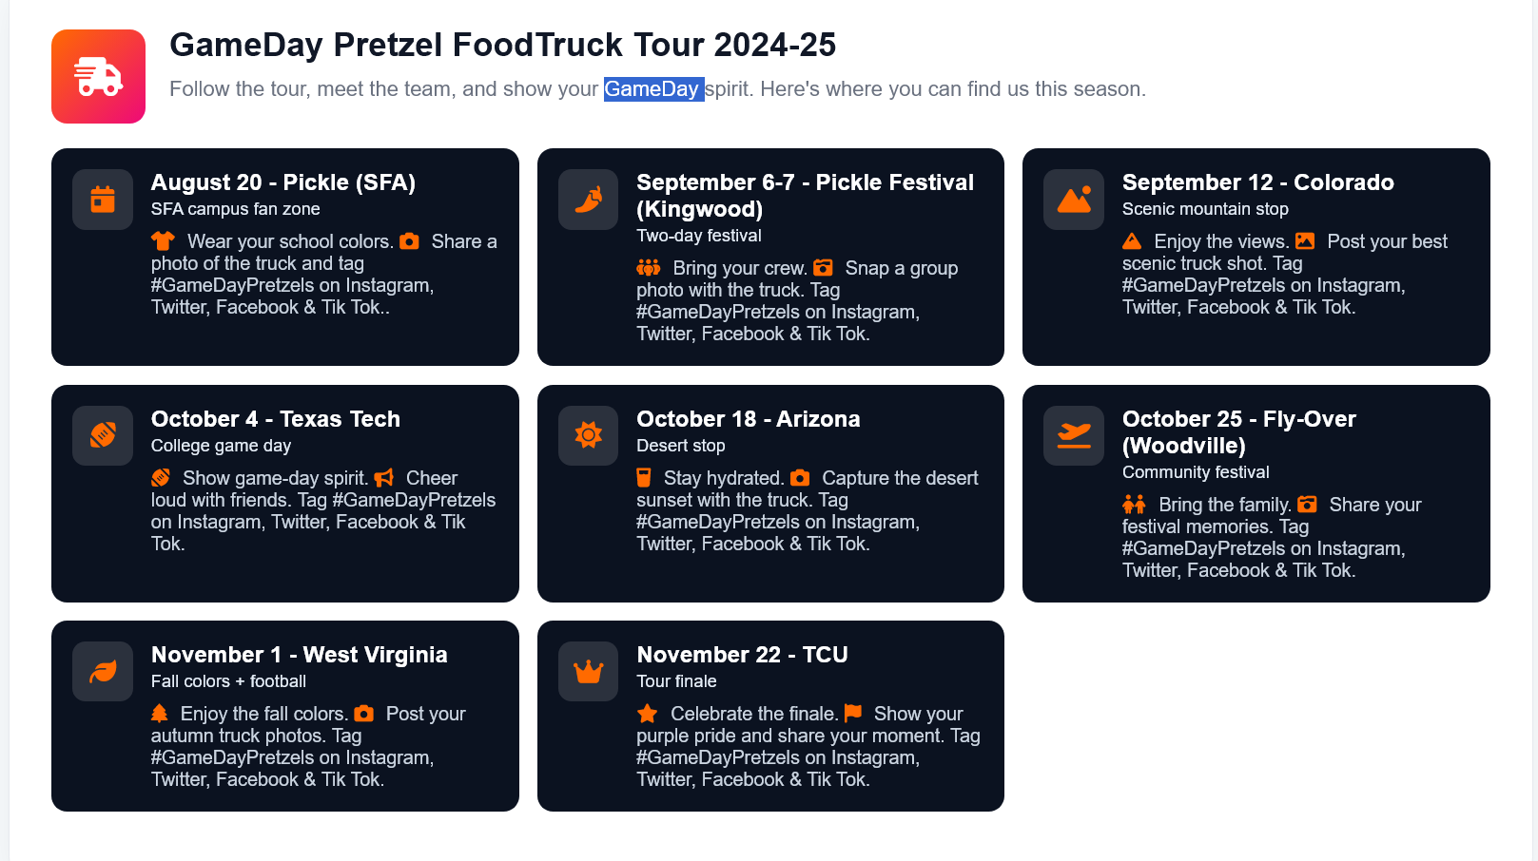Viewport: 1538px width, 861px height.
Task: Click the pepper icon on Pickle Festival card
Action: pos(588,200)
